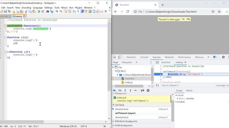Step out of current function in DevTools
The height and width of the screenshot is (128, 229).
tap(130, 90)
